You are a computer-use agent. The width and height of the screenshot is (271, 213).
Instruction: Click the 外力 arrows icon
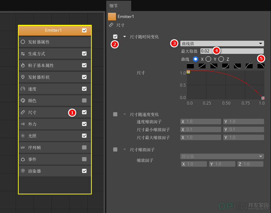pyautogui.click(x=23, y=124)
